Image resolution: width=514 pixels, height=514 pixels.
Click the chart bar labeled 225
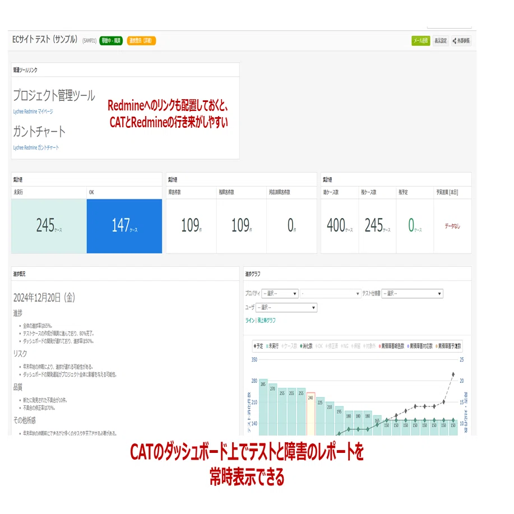320,416
